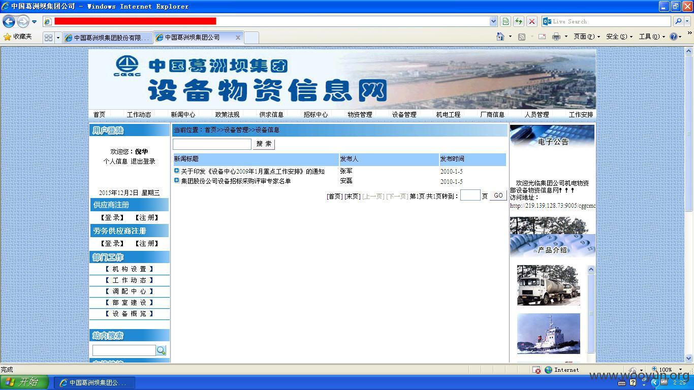Open 设备管理 navigation item

[x=404, y=115]
